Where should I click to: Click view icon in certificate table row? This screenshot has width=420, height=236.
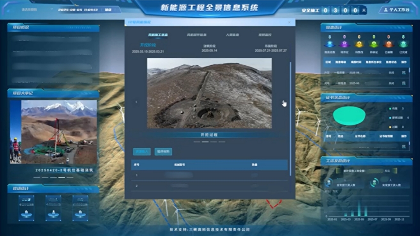coord(403,147)
